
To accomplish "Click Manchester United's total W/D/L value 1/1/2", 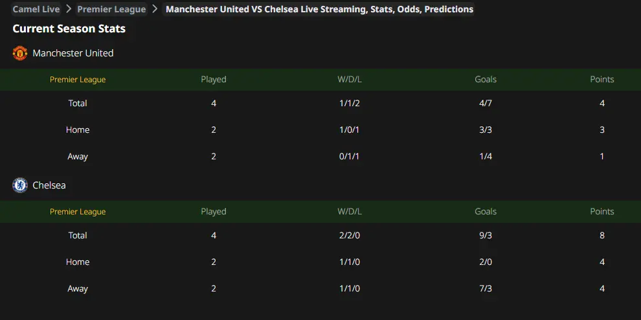I will coord(350,103).
